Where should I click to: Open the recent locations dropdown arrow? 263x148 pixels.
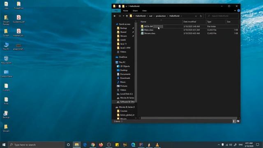point(123,16)
